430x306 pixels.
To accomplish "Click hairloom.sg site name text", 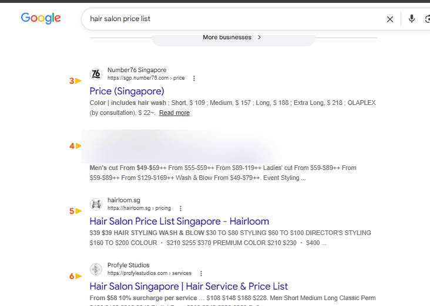I will pos(124,200).
